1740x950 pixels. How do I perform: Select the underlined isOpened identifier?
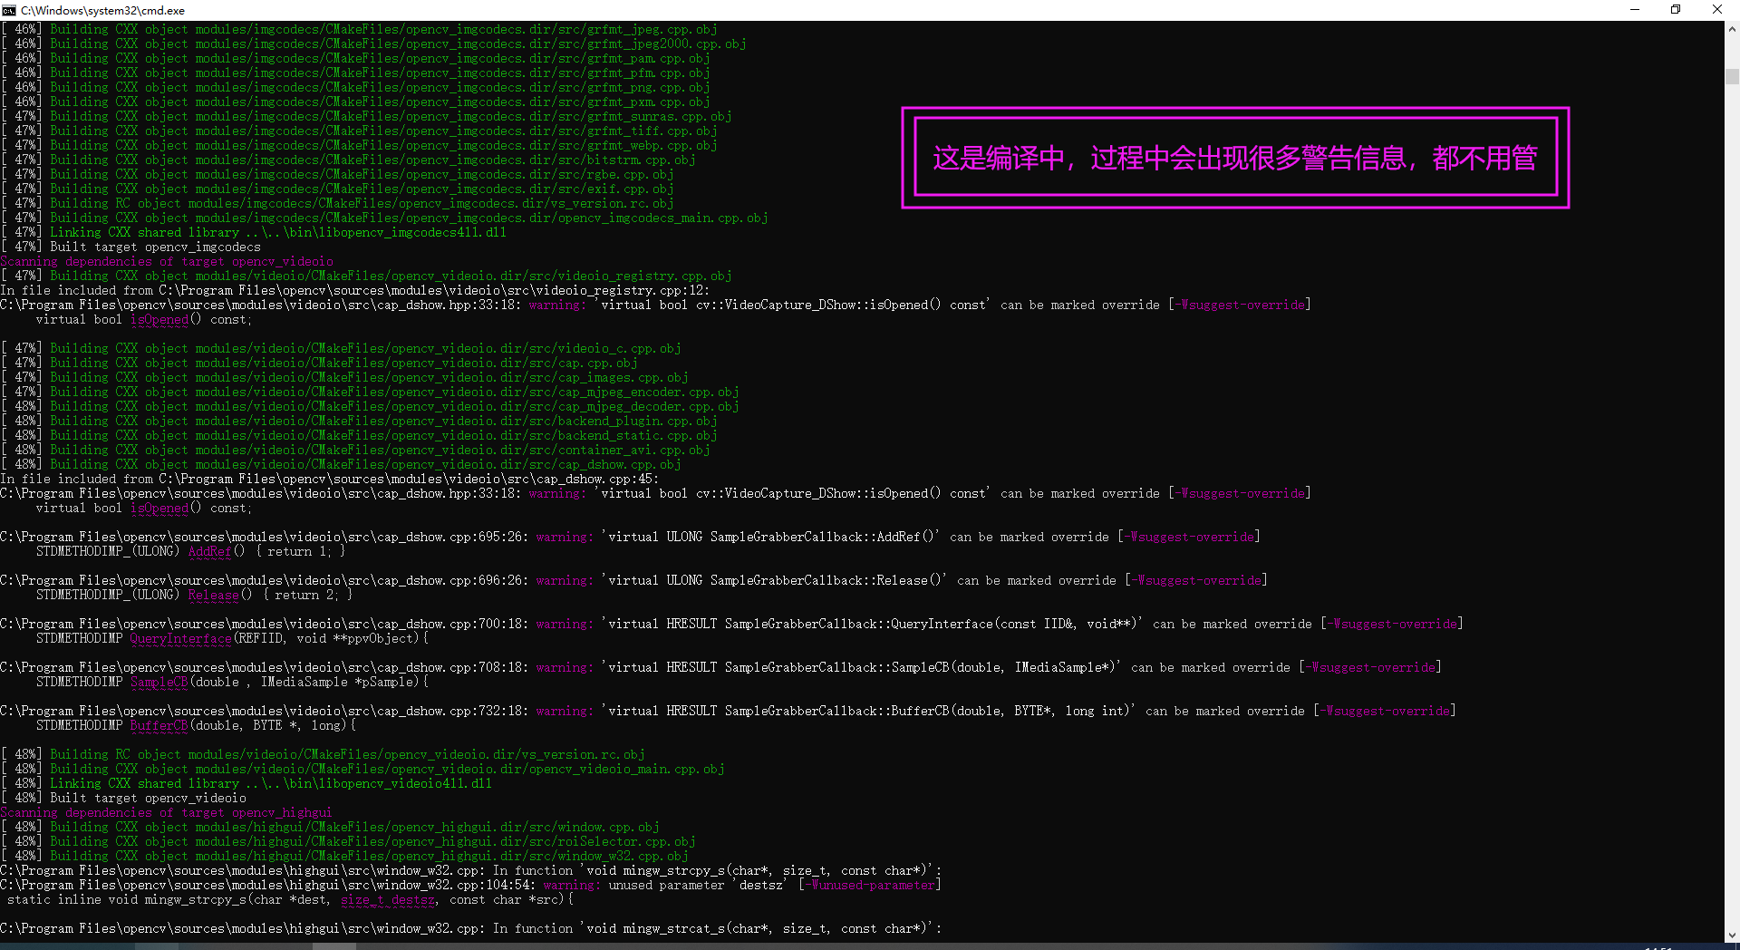[x=161, y=320]
